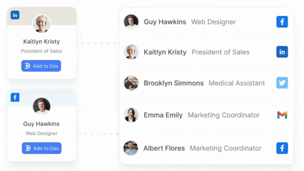Click the Twitter icon beside Brooklyn Simmons
The height and width of the screenshot is (171, 304).
tap(282, 83)
